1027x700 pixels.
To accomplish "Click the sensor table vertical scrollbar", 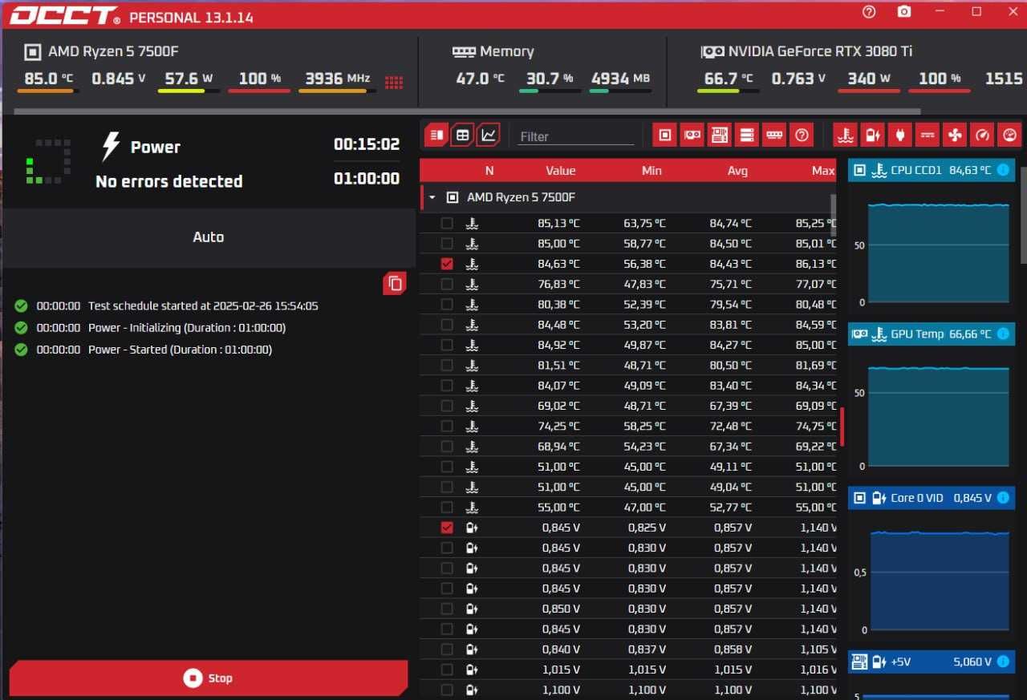I will coord(833,214).
